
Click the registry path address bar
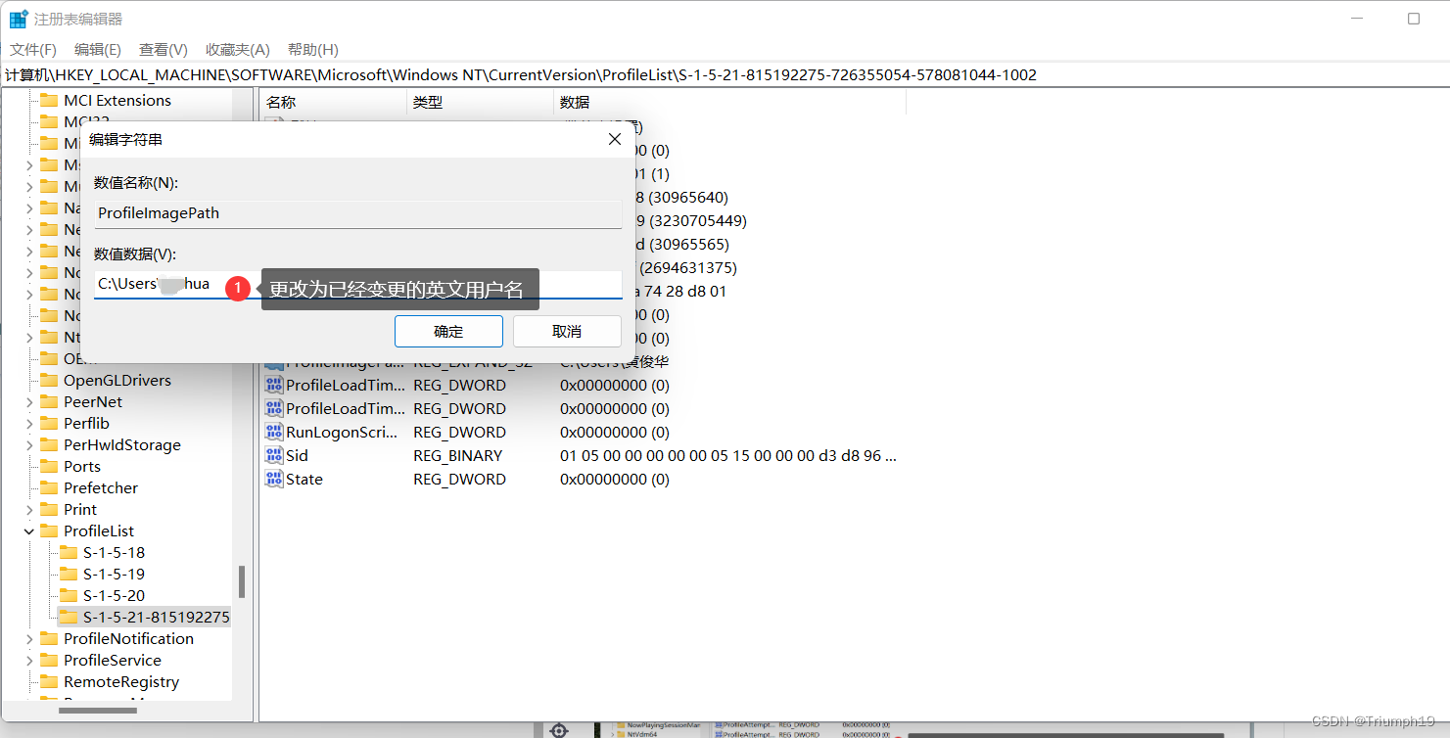pos(725,74)
